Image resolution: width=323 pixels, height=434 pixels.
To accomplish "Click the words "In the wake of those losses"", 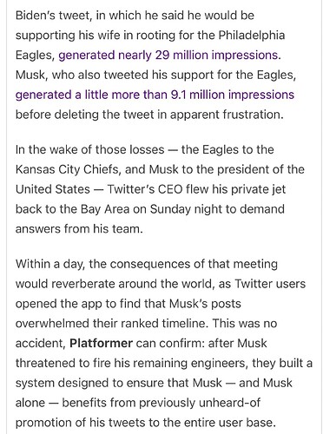I will pyautogui.click(x=90, y=150).
